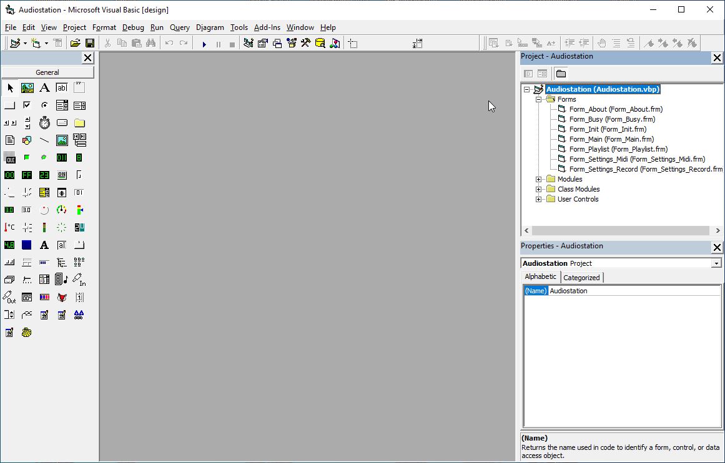The width and height of the screenshot is (725, 463).
Task: Select the CommandButton control tool
Action: pos(10,105)
